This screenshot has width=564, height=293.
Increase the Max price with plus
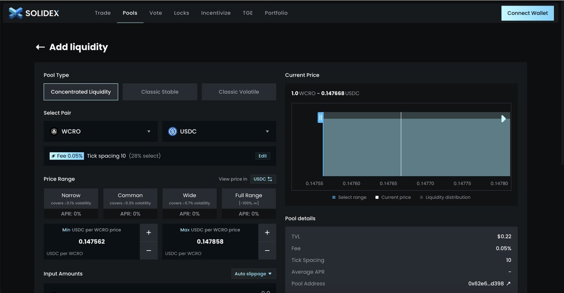267,233
